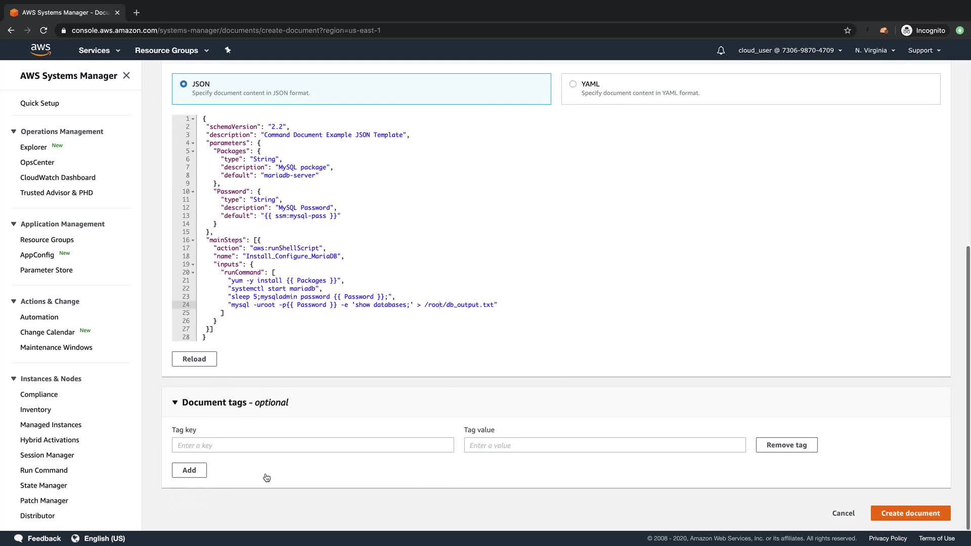
Task: Close the AWS Systems Manager sidebar
Action: click(x=126, y=75)
